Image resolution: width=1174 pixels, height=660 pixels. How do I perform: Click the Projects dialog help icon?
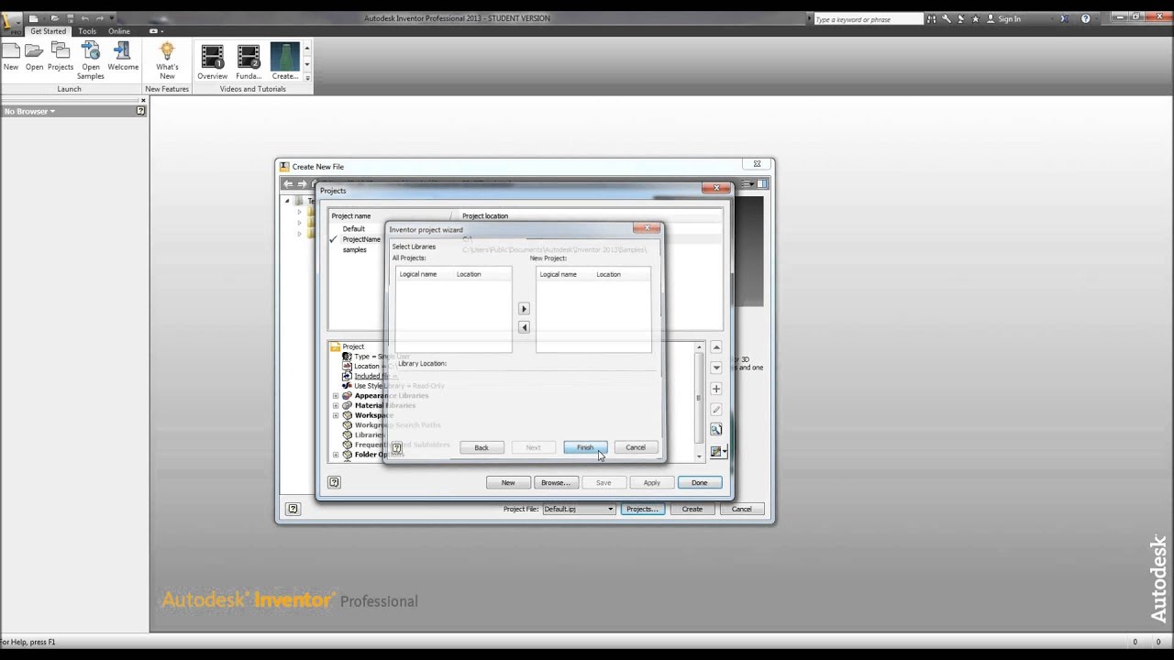(x=334, y=482)
